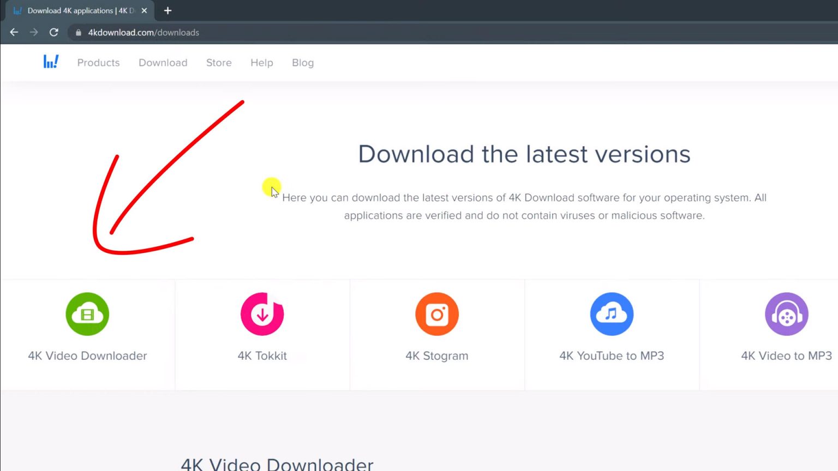Click the browser back arrow icon

pos(14,32)
